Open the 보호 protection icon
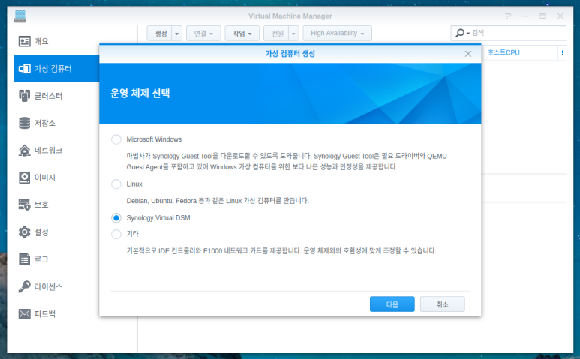The height and width of the screenshot is (359, 580). [x=25, y=205]
